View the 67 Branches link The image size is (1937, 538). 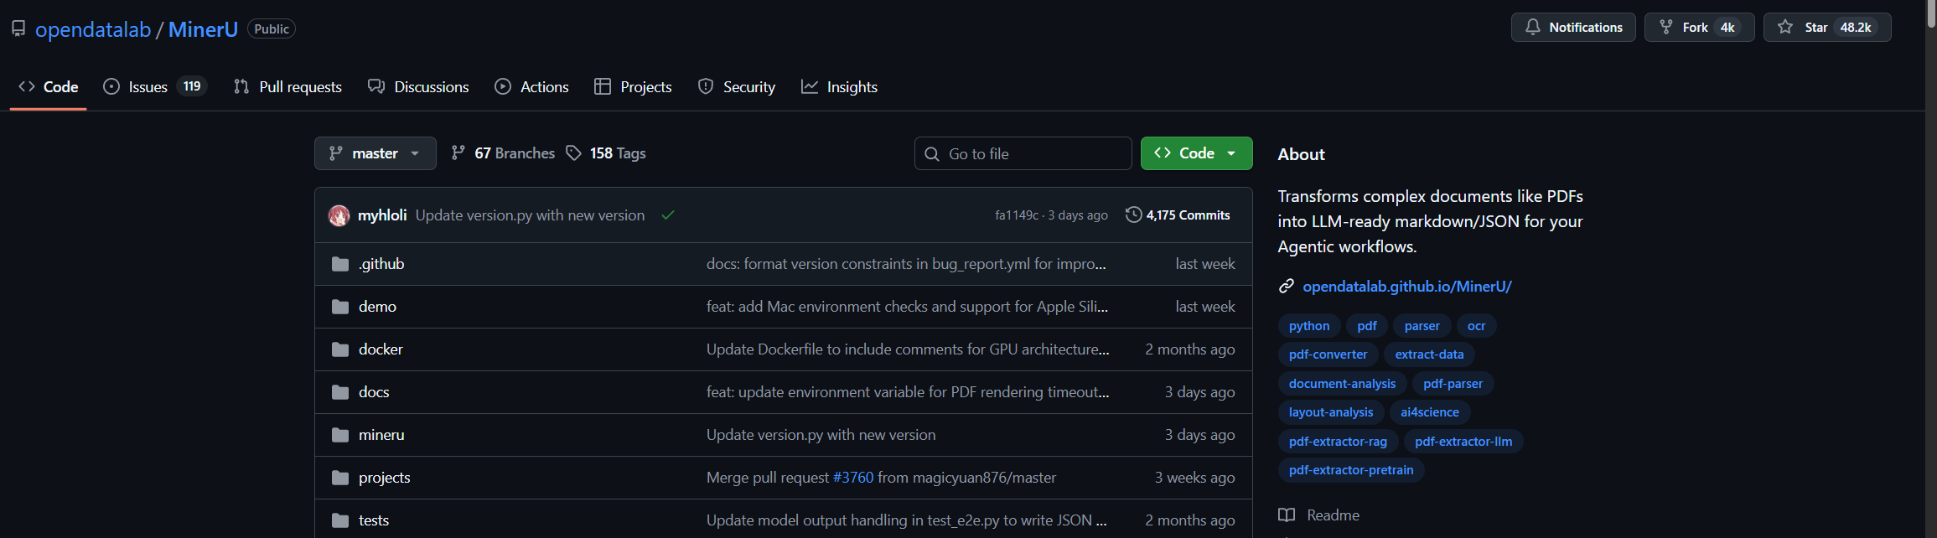[x=503, y=153]
